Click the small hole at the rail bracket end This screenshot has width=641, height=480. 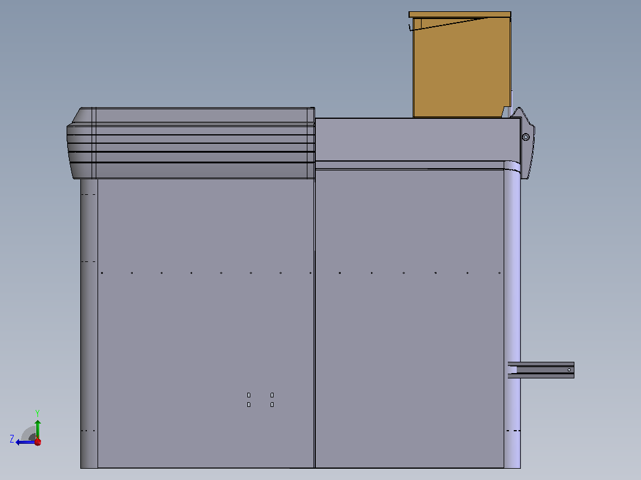(x=569, y=370)
